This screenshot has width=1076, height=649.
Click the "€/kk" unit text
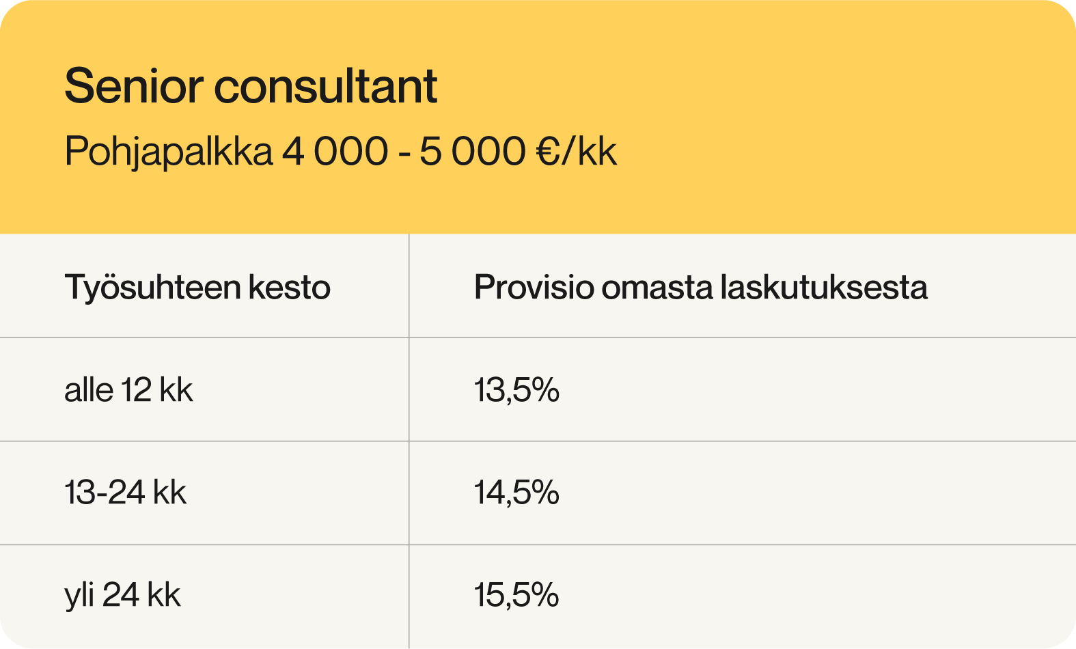point(577,152)
